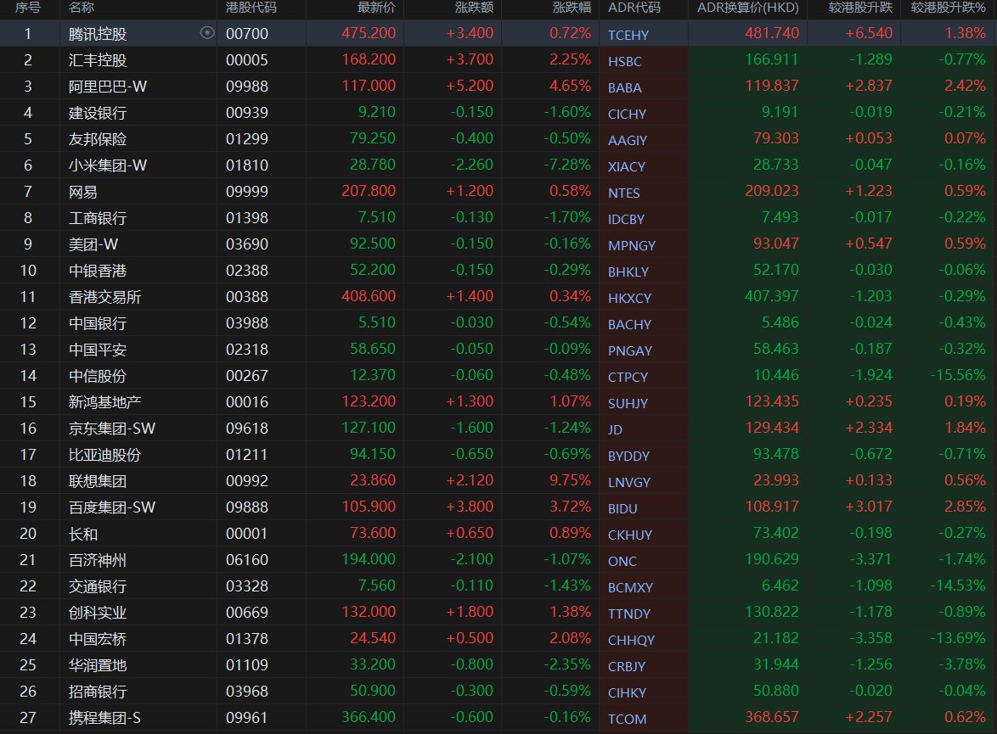The image size is (997, 734).
Task: Select the 中国平安 stock name
Action: pyautogui.click(x=98, y=350)
